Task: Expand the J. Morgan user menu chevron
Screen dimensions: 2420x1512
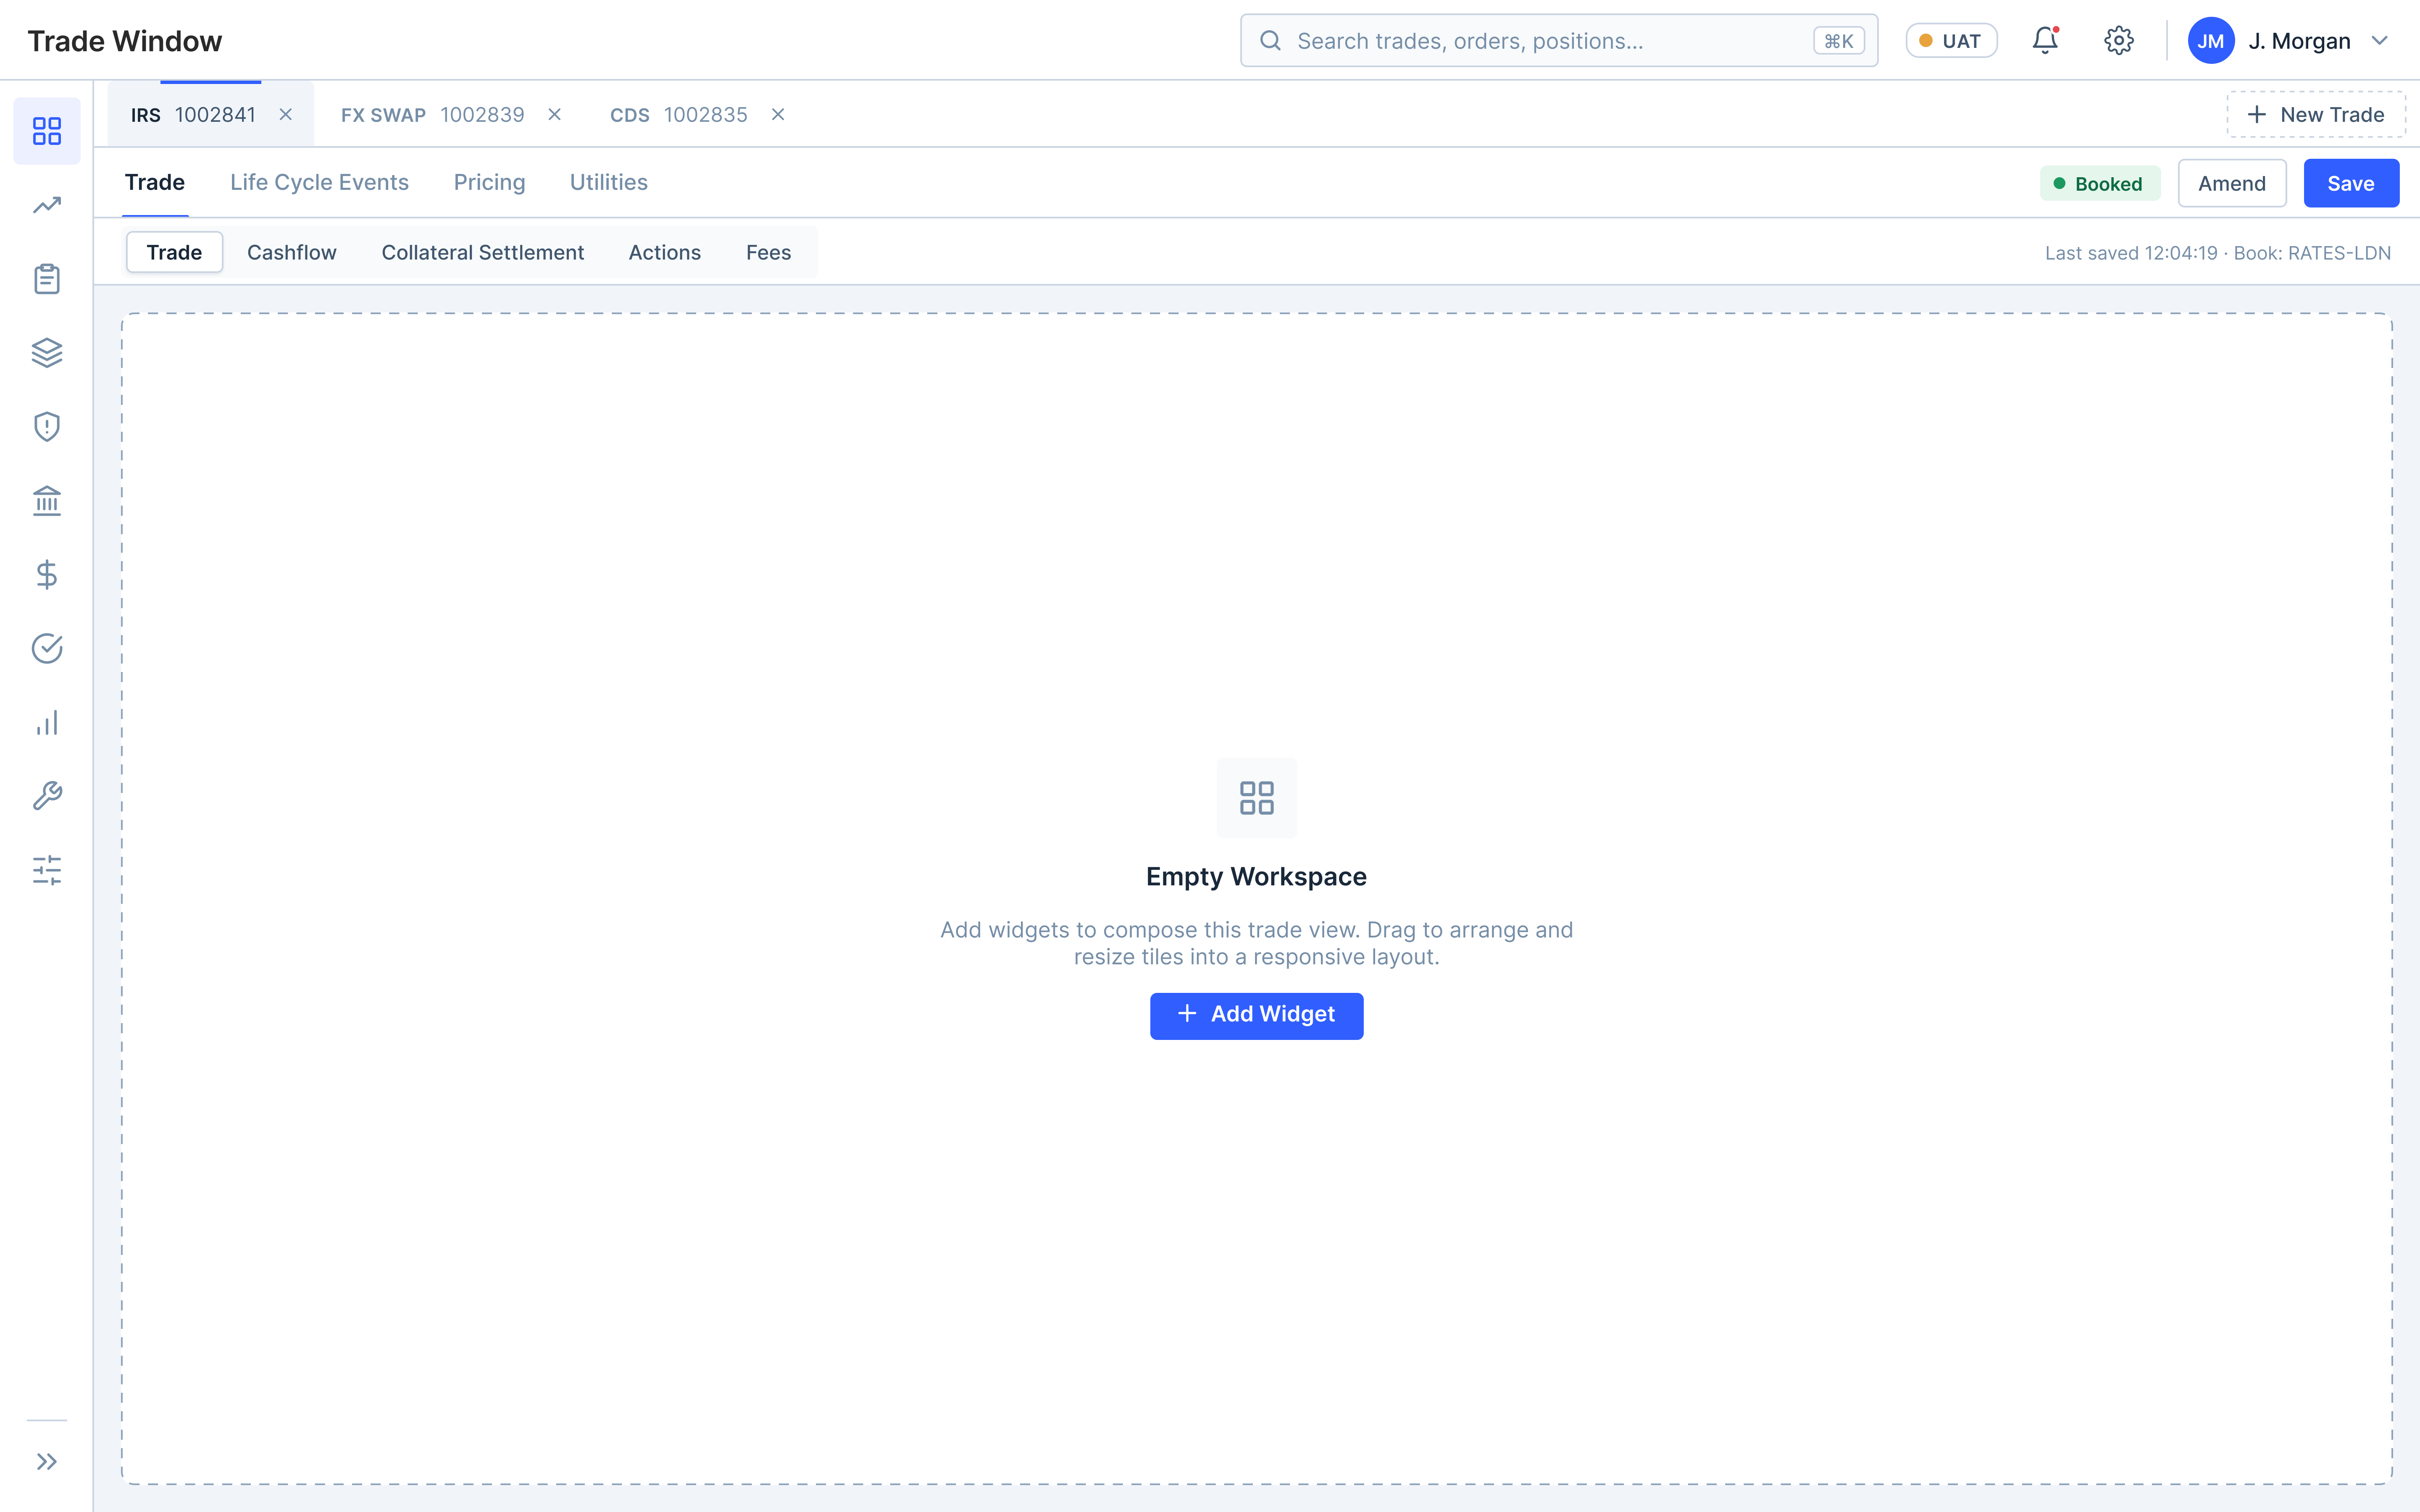Action: pyautogui.click(x=2380, y=41)
